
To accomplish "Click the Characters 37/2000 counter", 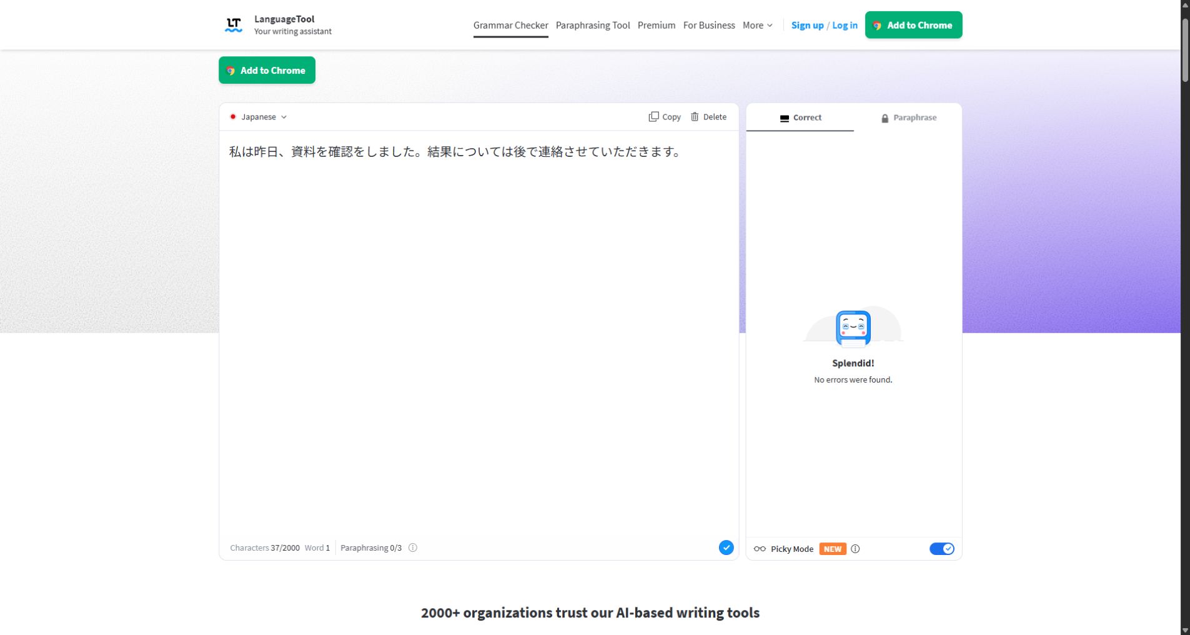I will point(265,548).
